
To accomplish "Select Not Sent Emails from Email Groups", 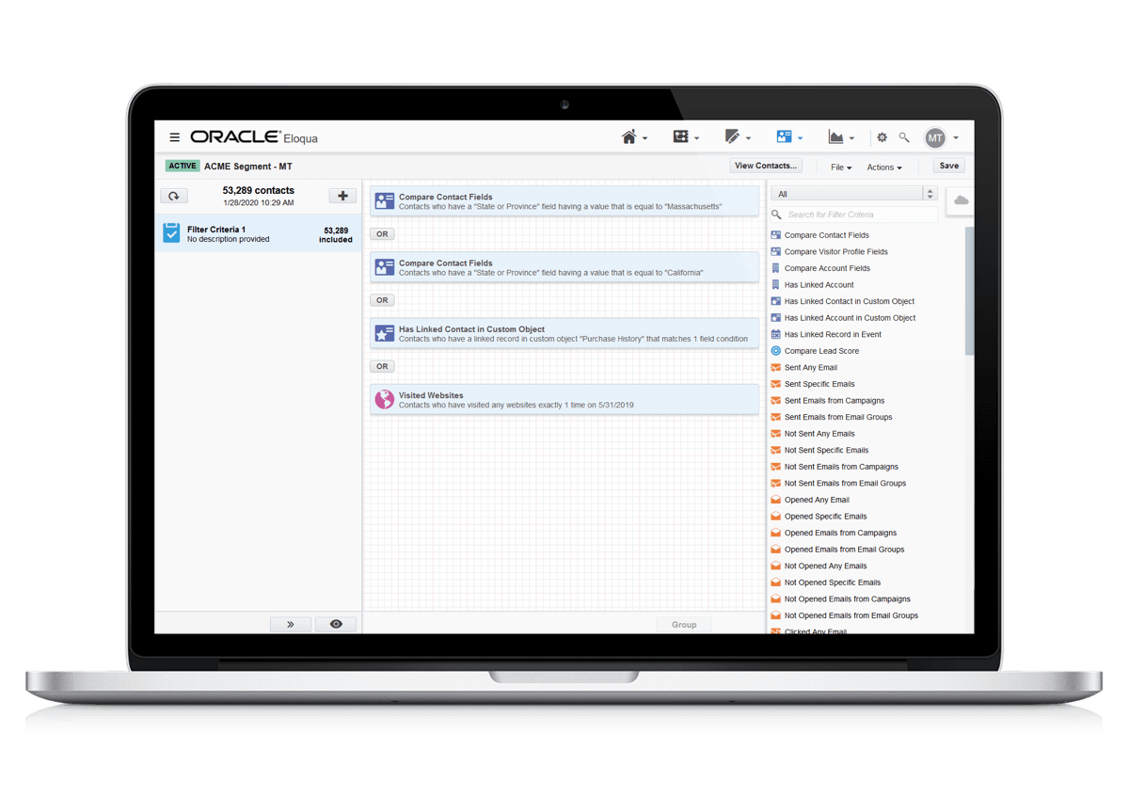I will 845,483.
